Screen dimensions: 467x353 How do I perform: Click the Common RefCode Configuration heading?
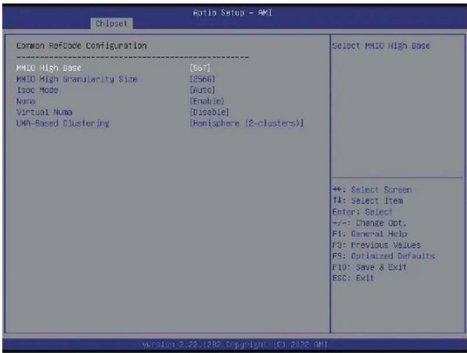click(81, 46)
